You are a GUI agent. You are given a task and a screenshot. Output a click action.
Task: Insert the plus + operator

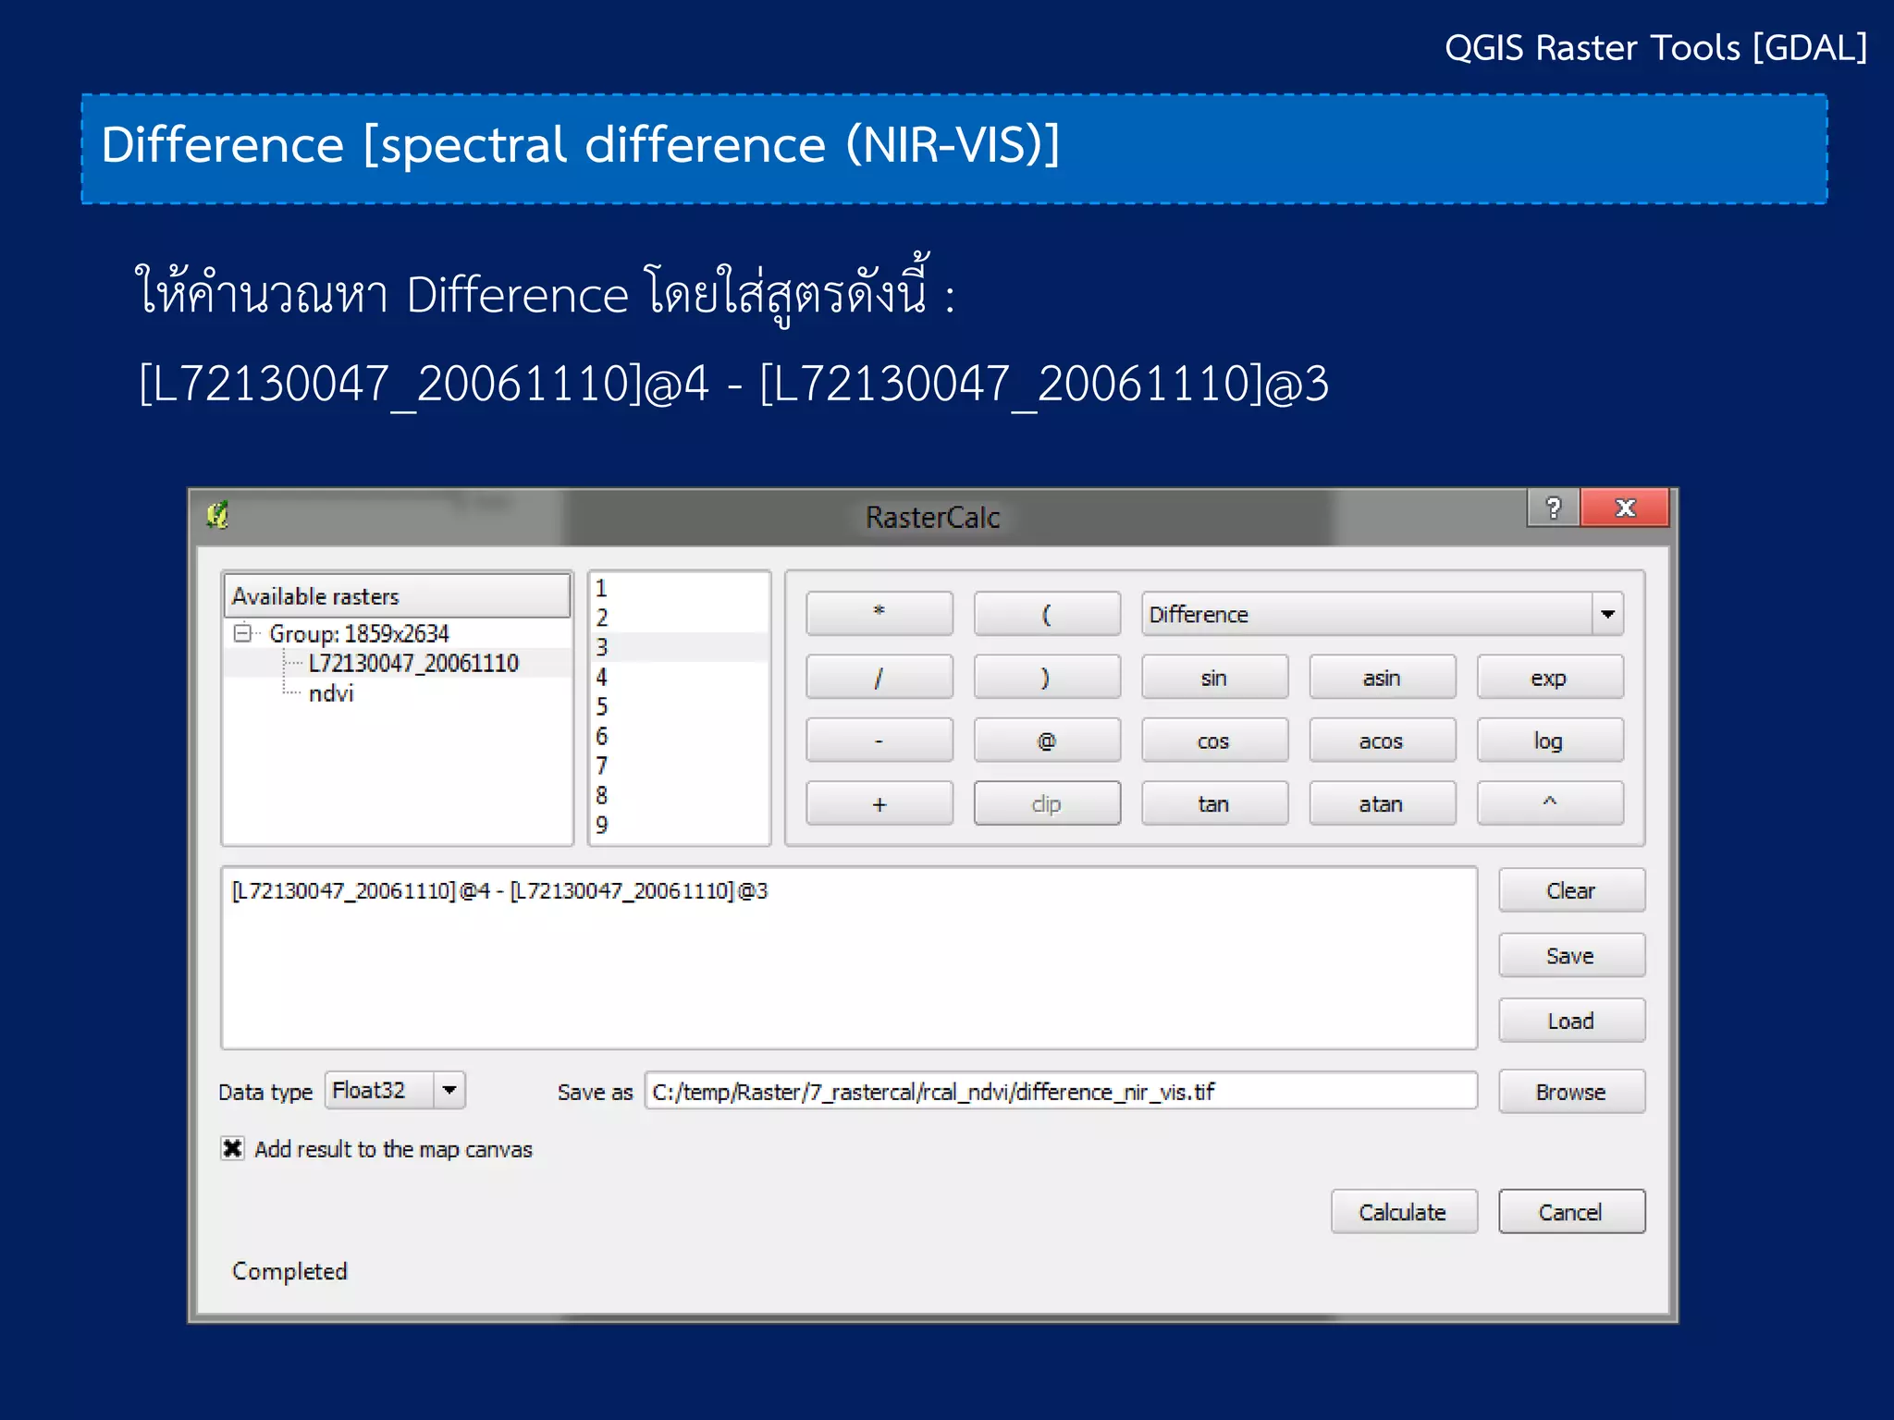tap(879, 802)
